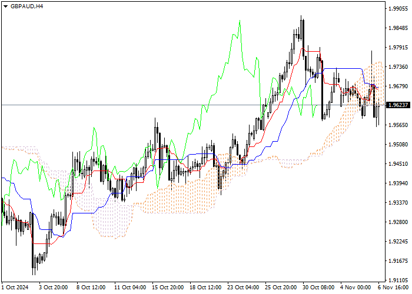Select the 25 Oct 20:00 time label
Viewport: 412px width, 294px height.
(281, 287)
